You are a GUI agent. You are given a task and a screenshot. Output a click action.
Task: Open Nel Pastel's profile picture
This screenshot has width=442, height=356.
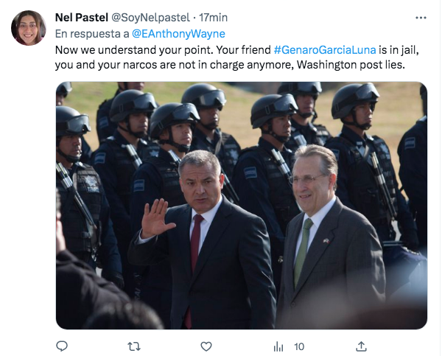[29, 28]
